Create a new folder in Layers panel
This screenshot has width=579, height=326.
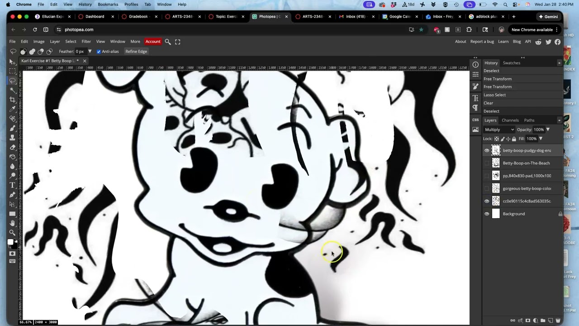(x=543, y=321)
